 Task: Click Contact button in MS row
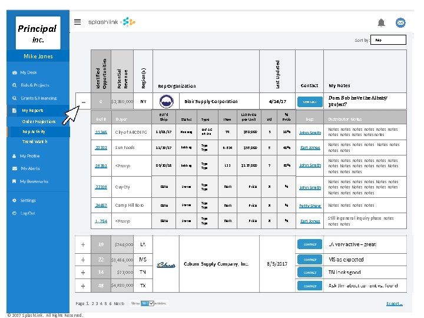coord(310,260)
